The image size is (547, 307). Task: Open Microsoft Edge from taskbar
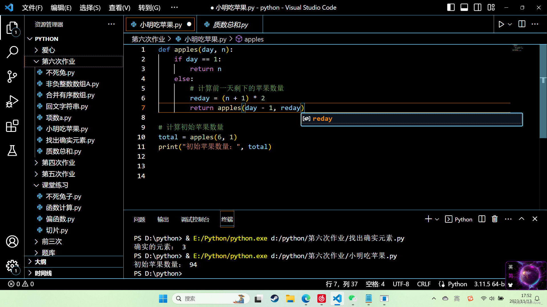pos(306,298)
